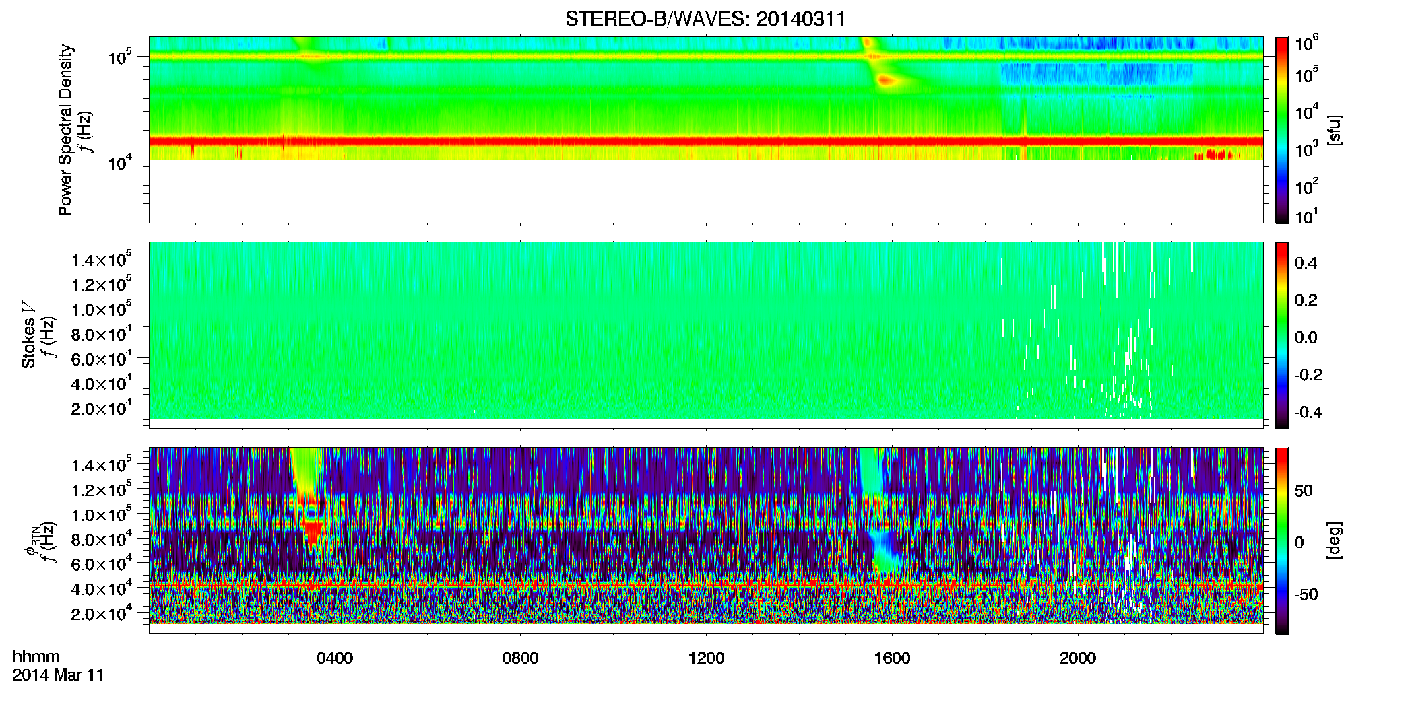
Task: Click the [deg] unit label beside bottom colorbar
Action: [1335, 541]
